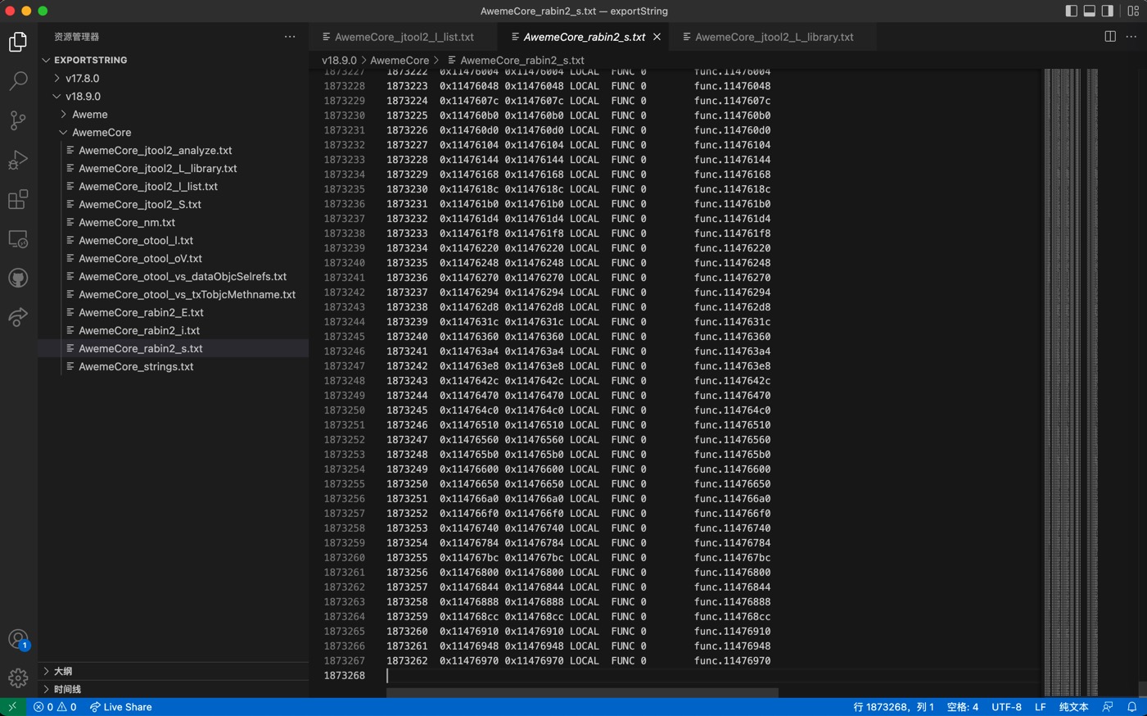Open the GitHub view icon
The width and height of the screenshot is (1147, 716).
click(18, 278)
